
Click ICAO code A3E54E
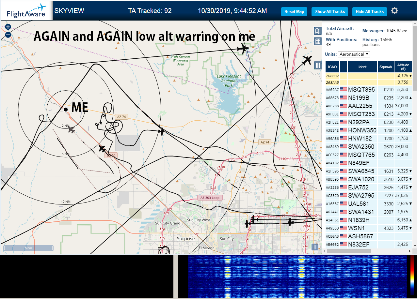[332, 130]
